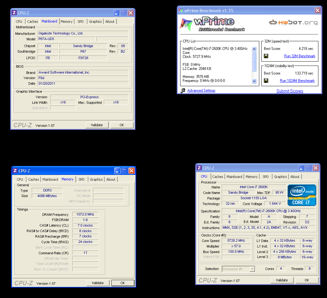Screen dimensions: 327x298
Task: Open About tab in CPU window
Action: coord(295,177)
